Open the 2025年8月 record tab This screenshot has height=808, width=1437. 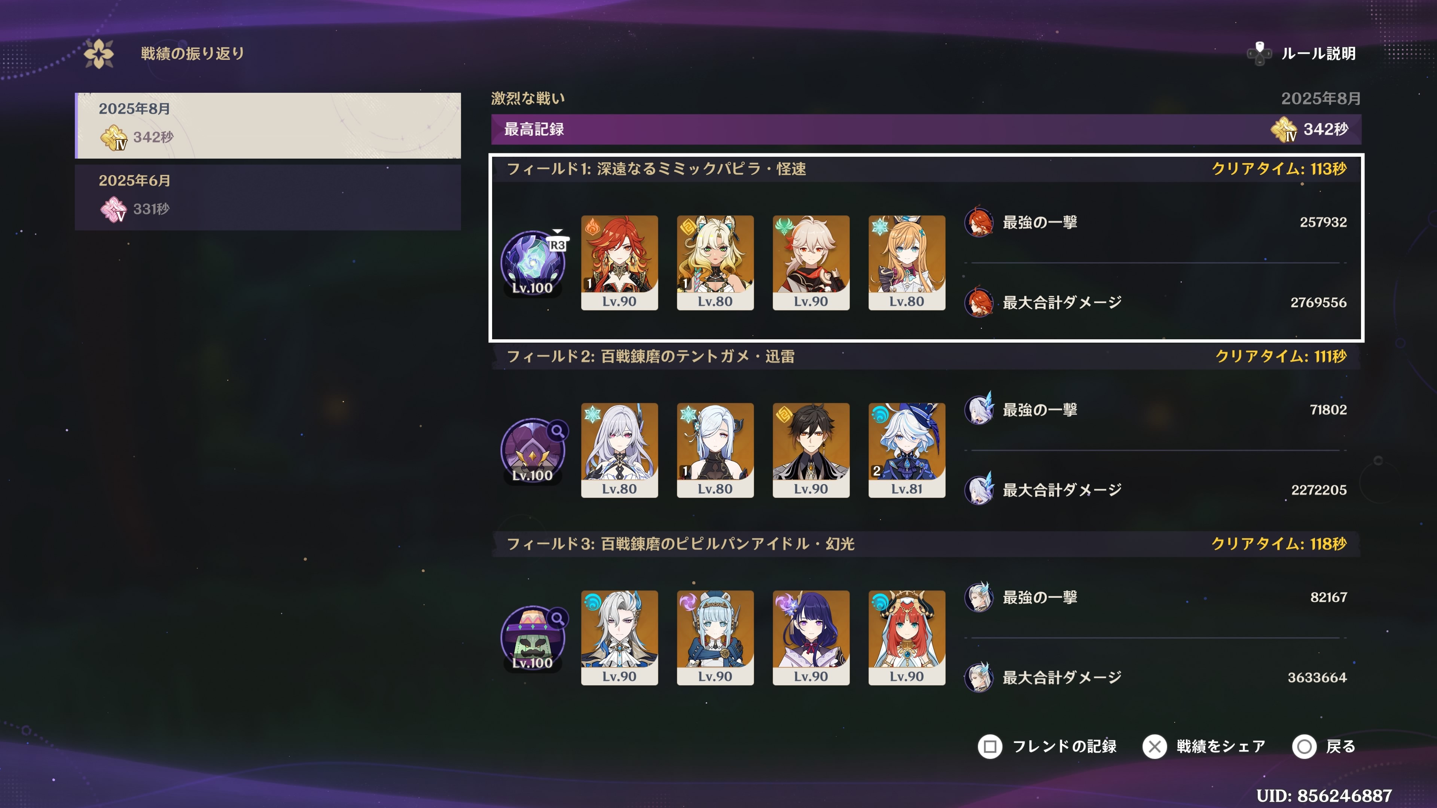(x=268, y=125)
